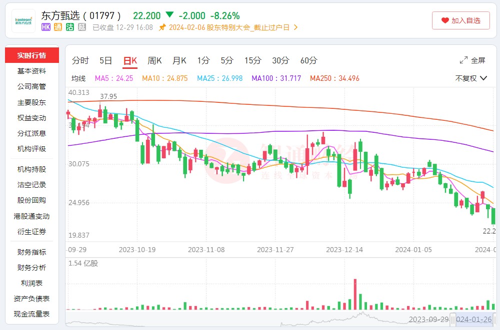
Task: Switch chart to 周K weekly view
Action: [x=154, y=60]
